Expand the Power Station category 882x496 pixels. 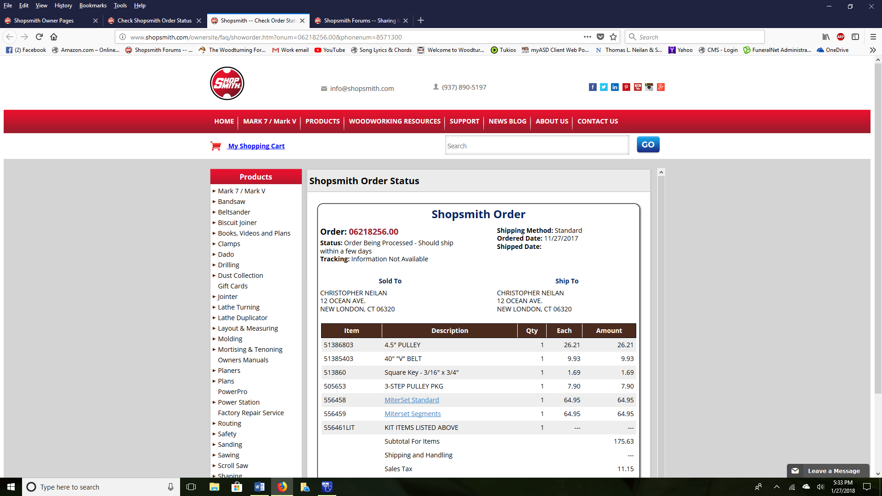[x=214, y=402]
